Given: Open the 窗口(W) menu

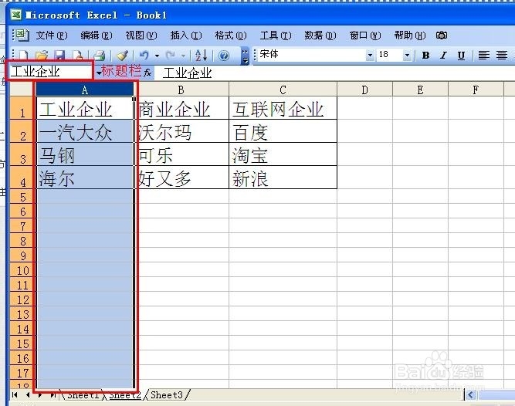Looking at the screenshot, I should click(x=365, y=35).
